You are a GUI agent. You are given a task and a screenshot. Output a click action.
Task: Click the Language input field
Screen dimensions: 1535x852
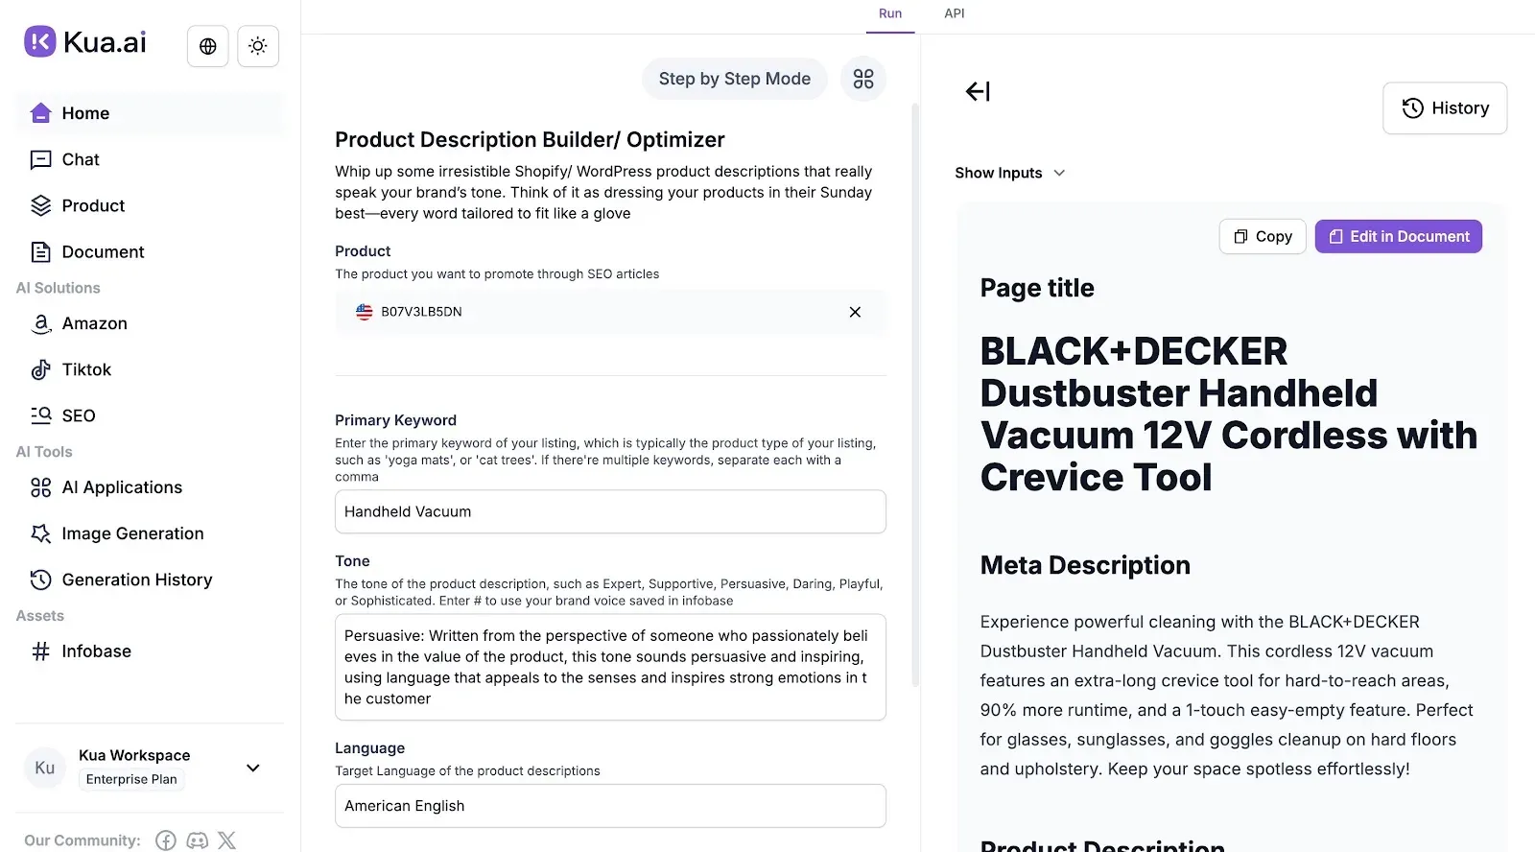click(x=610, y=806)
